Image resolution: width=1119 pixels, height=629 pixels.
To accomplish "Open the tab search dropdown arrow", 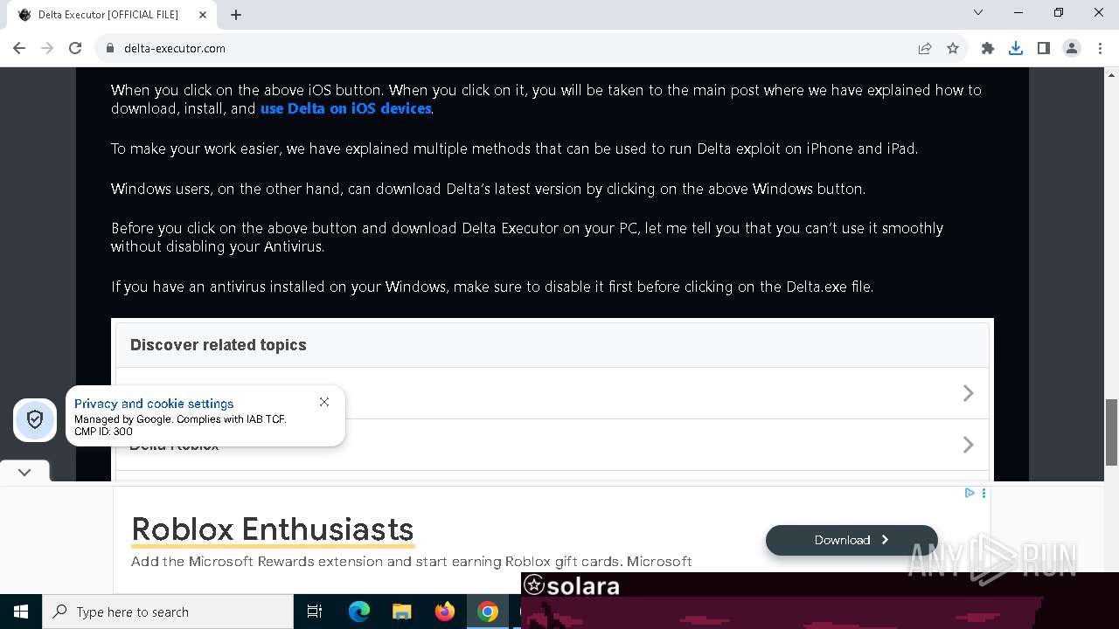I will click(978, 12).
